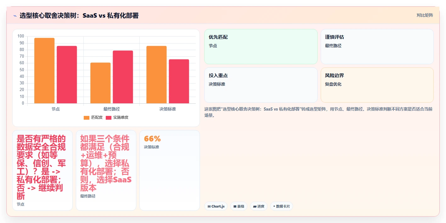Click the 复盘优化 text in 风险边界 card
This screenshot has height=223, width=446.
coord(333,84)
